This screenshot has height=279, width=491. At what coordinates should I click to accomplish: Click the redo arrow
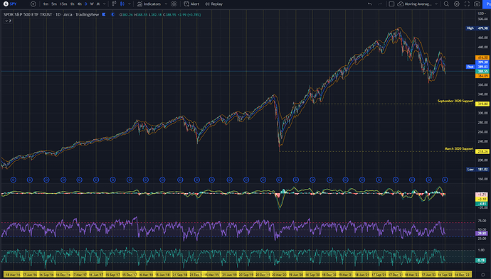pyautogui.click(x=380, y=4)
